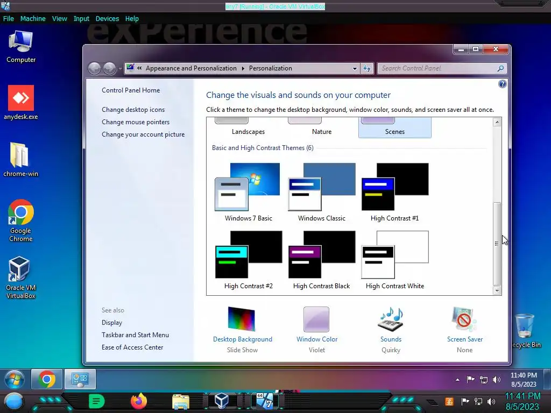
Task: Click Change mouse pointers link
Action: coord(136,122)
